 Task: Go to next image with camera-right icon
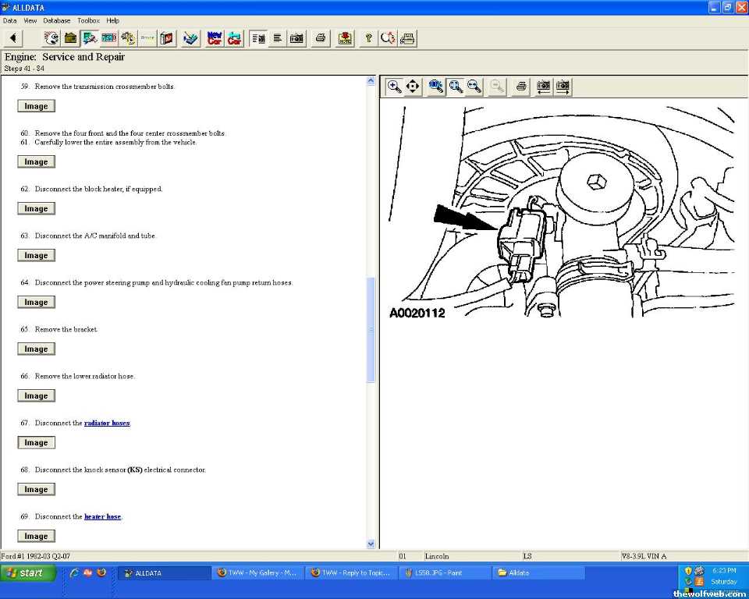point(563,87)
